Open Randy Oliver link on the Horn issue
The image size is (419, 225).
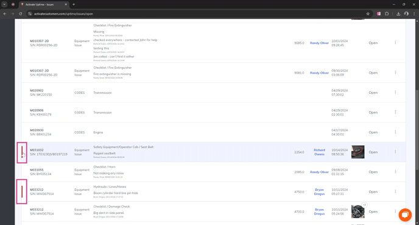point(319,172)
